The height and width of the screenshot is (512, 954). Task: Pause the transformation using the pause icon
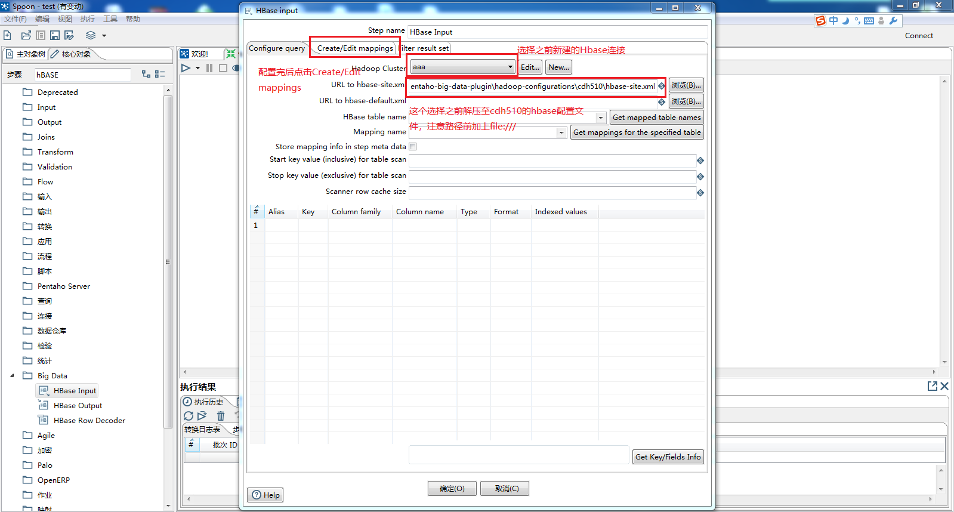point(209,68)
